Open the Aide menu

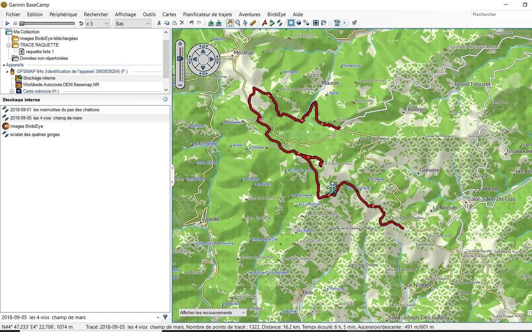[298, 15]
